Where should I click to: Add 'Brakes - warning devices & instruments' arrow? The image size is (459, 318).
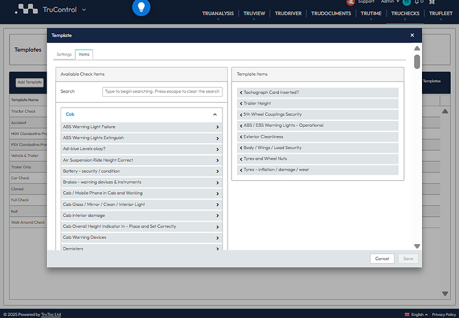(x=217, y=182)
